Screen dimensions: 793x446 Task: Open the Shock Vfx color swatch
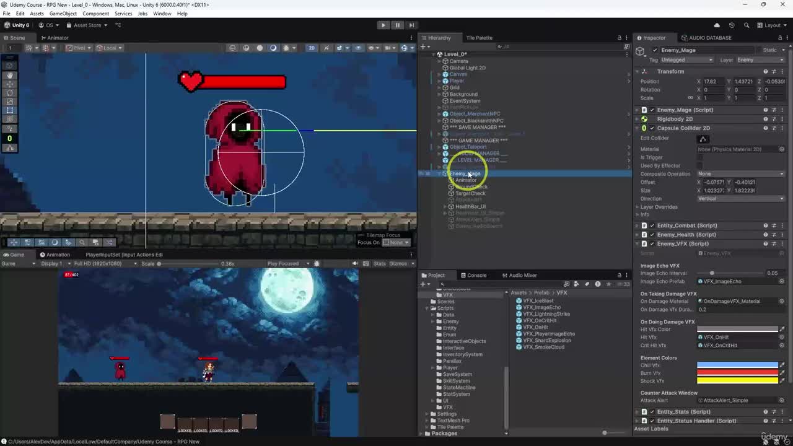pyautogui.click(x=737, y=381)
